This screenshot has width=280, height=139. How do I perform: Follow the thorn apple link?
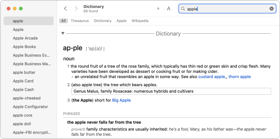tap(239, 77)
